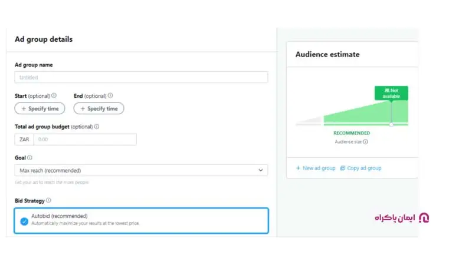Click the info icon beside Goal
The image size is (472, 265).
coord(29,158)
